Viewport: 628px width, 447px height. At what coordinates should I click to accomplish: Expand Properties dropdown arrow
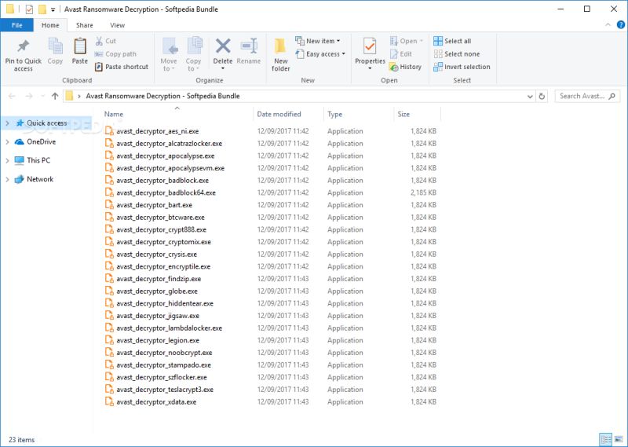click(370, 68)
